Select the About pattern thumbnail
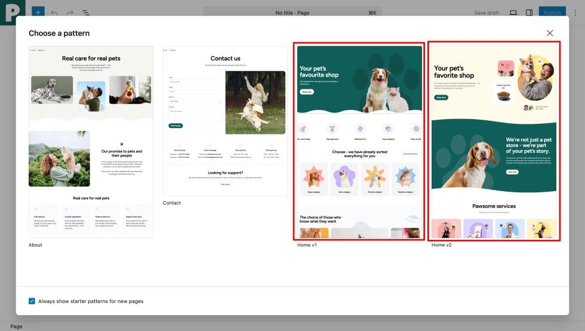This screenshot has width=585, height=331. 91,142
